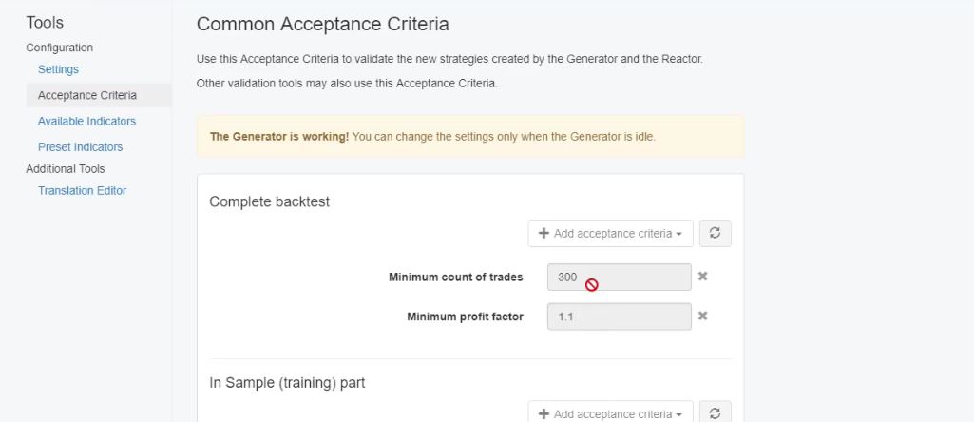Image resolution: width=974 pixels, height=422 pixels.
Task: Focus the Minimum profit factor input
Action: [x=619, y=316]
